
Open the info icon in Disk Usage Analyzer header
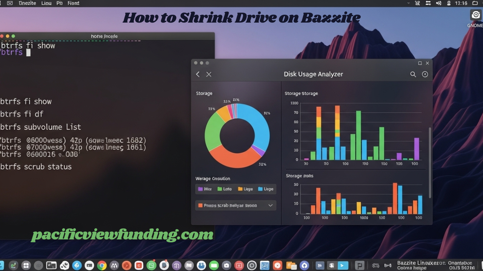(x=425, y=74)
